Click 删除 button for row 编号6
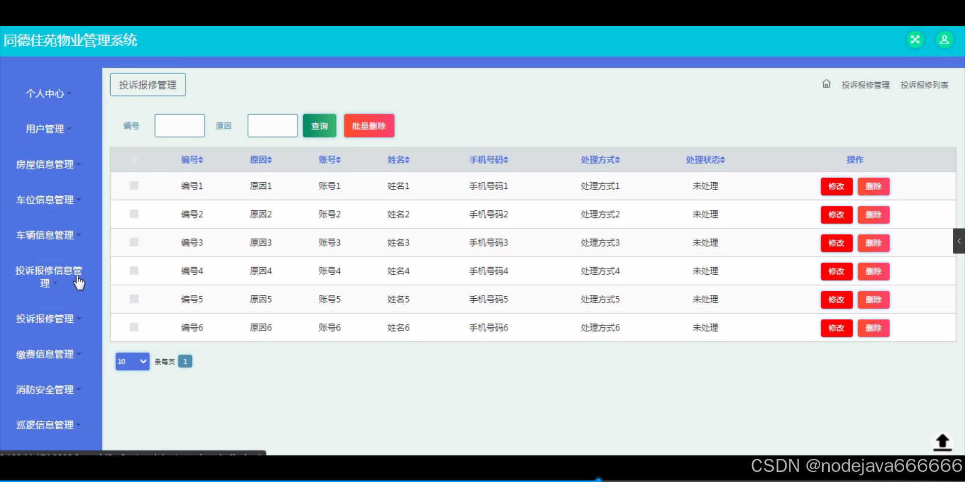The image size is (965, 482). 874,328
